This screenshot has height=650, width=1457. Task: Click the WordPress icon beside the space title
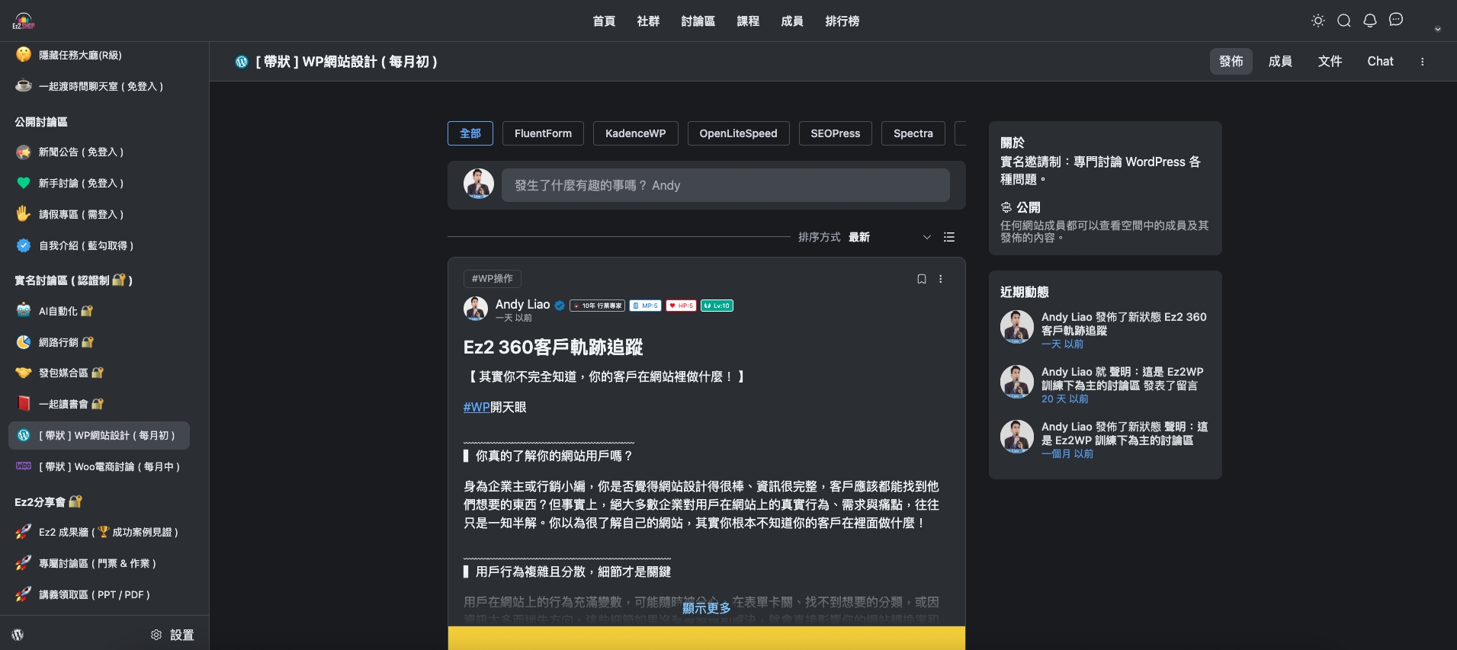[242, 62]
